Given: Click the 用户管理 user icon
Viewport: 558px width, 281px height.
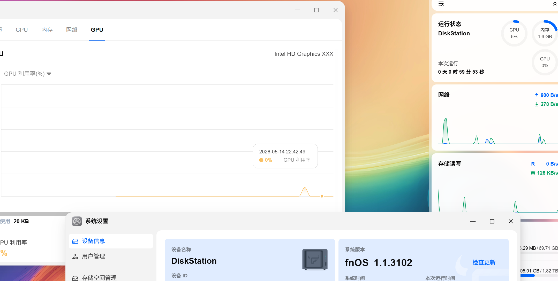Looking at the screenshot, I should point(75,256).
